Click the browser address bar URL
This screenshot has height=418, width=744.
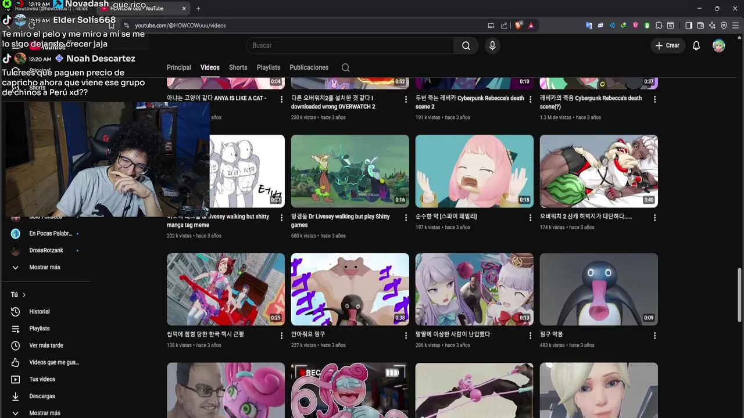click(x=180, y=26)
